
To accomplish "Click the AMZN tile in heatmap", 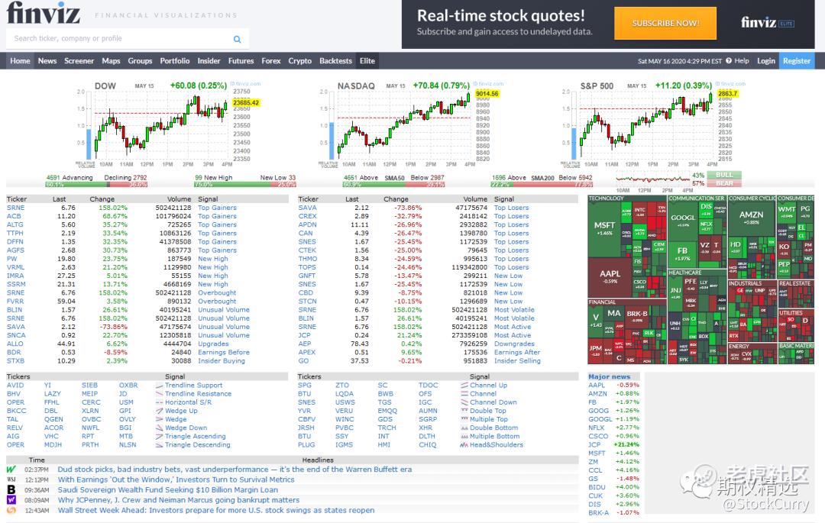I will click(752, 218).
